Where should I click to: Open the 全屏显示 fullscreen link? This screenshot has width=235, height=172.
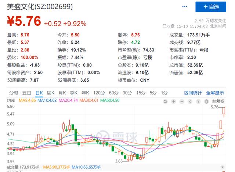point(215,93)
